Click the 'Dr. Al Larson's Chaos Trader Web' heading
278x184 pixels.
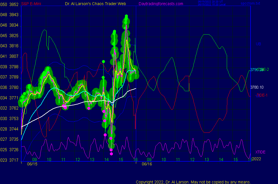(96, 4)
